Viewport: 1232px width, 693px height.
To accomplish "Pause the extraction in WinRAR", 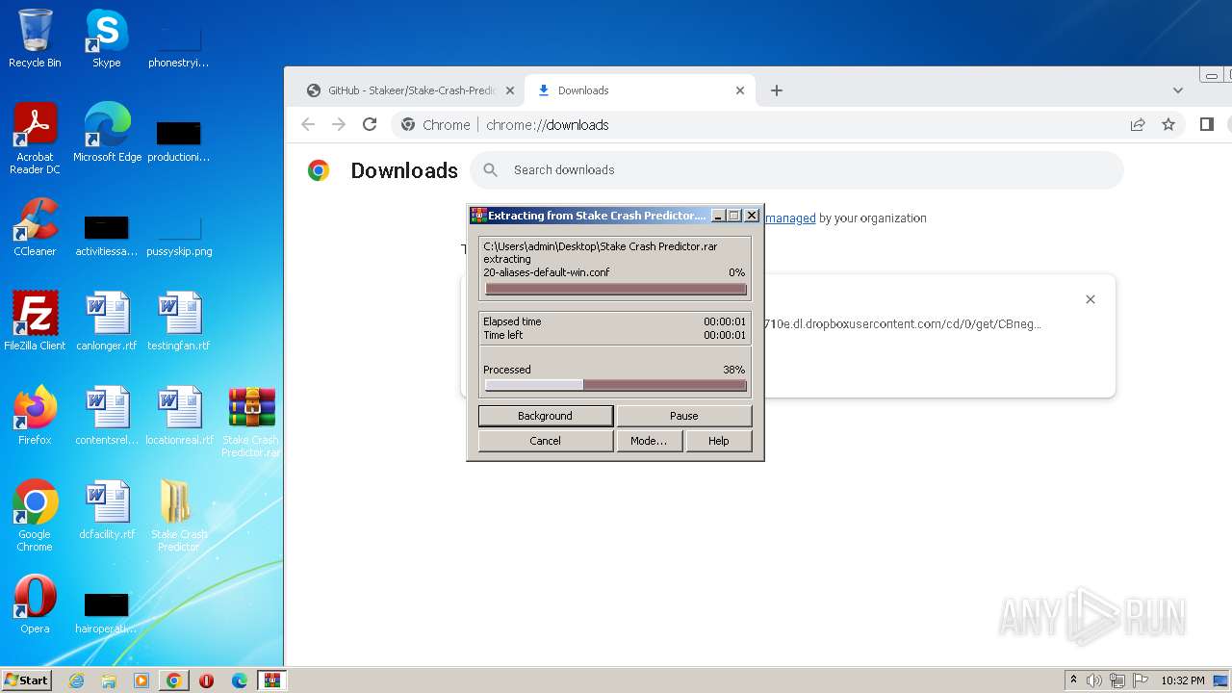I will [684, 416].
